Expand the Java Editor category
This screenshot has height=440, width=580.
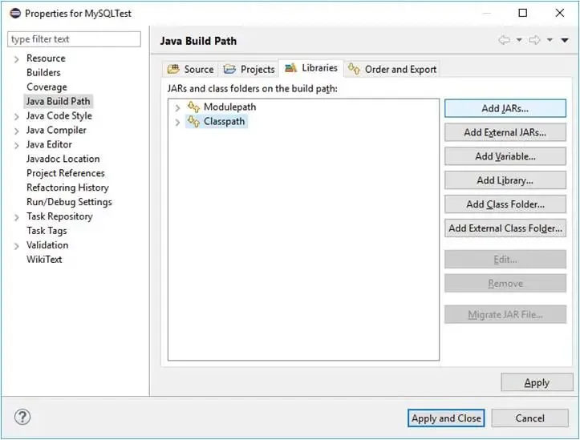16,146
